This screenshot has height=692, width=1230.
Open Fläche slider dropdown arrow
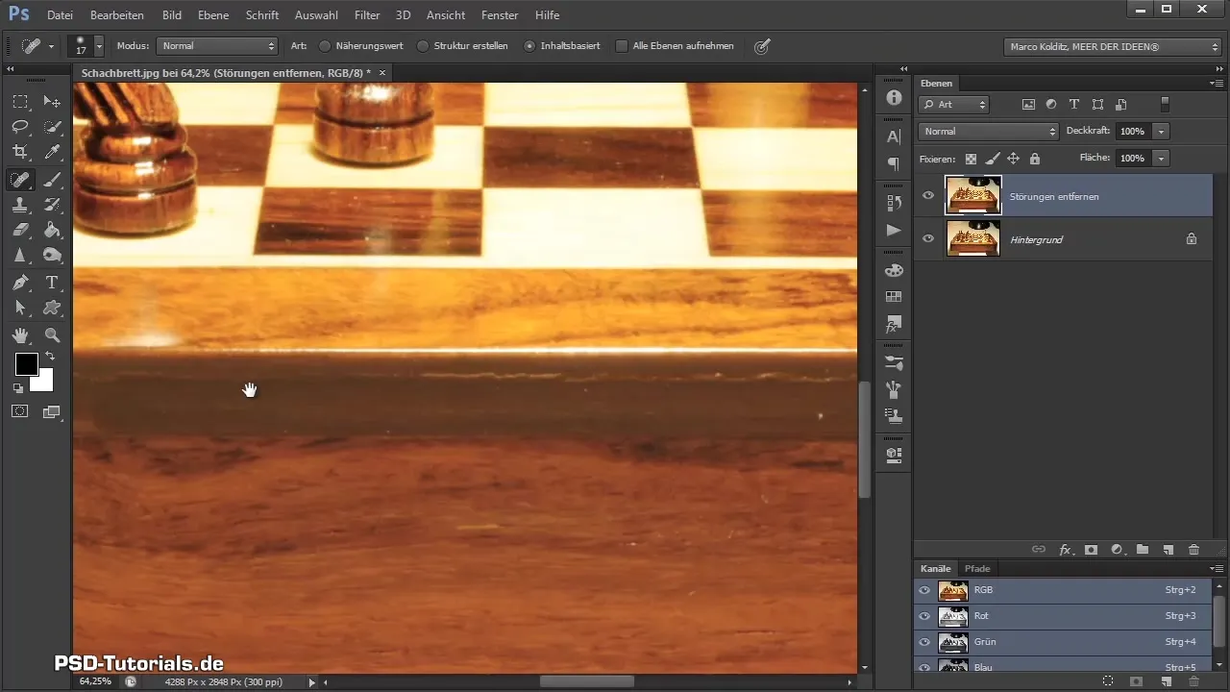tap(1162, 158)
